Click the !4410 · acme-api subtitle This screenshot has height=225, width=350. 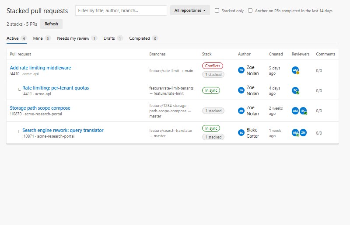coord(24,74)
